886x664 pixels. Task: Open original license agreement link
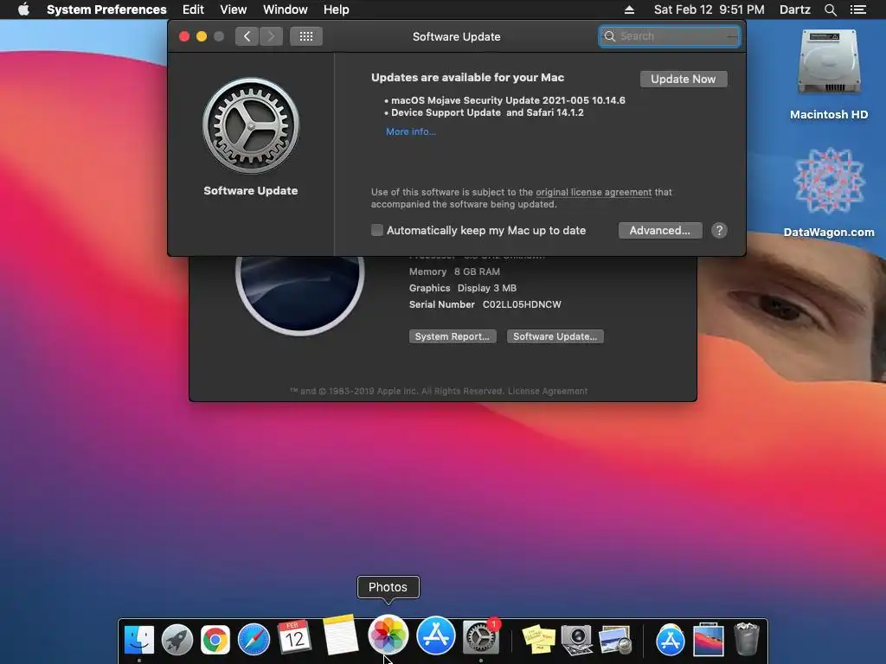[594, 192]
